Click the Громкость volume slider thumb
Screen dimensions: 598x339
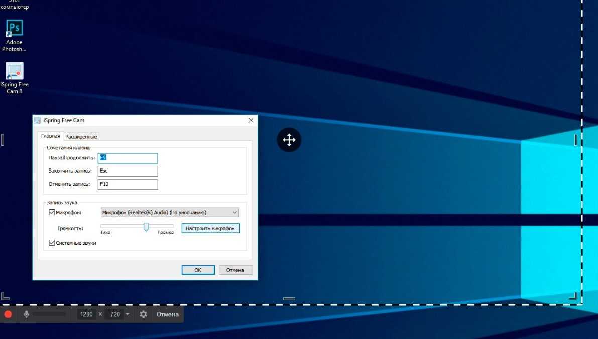pyautogui.click(x=146, y=227)
